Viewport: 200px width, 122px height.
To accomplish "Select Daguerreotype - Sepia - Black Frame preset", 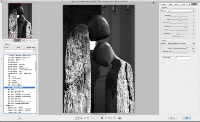I will (19, 73).
